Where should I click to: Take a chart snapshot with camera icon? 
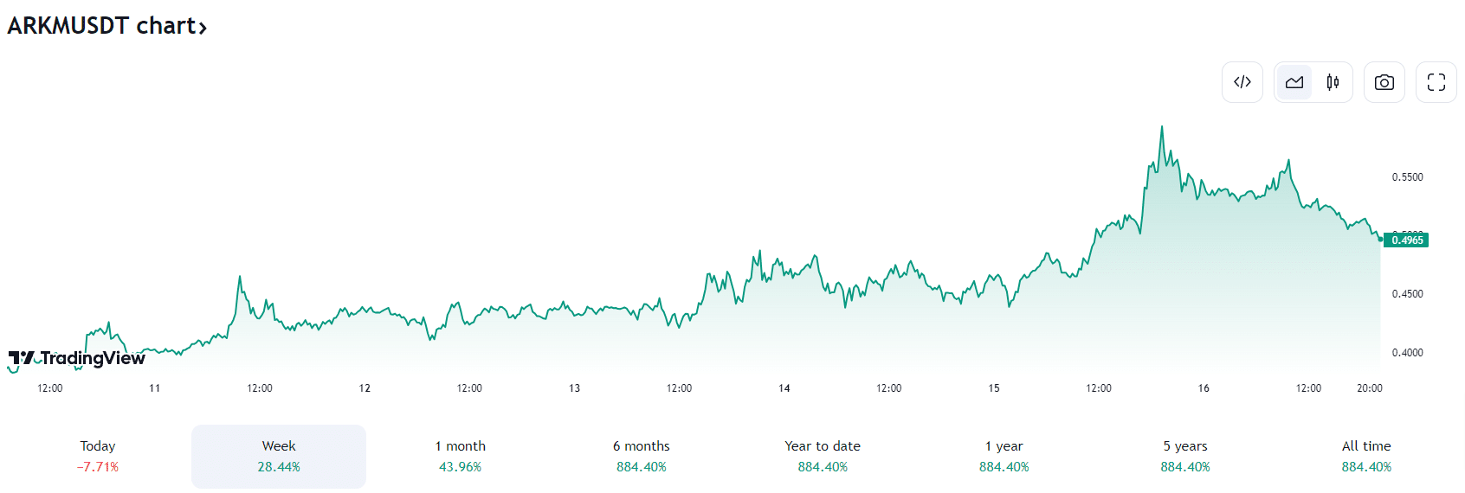[1384, 82]
